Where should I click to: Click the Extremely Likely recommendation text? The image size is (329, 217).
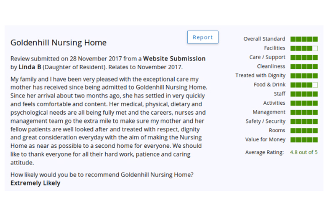coord(35,183)
